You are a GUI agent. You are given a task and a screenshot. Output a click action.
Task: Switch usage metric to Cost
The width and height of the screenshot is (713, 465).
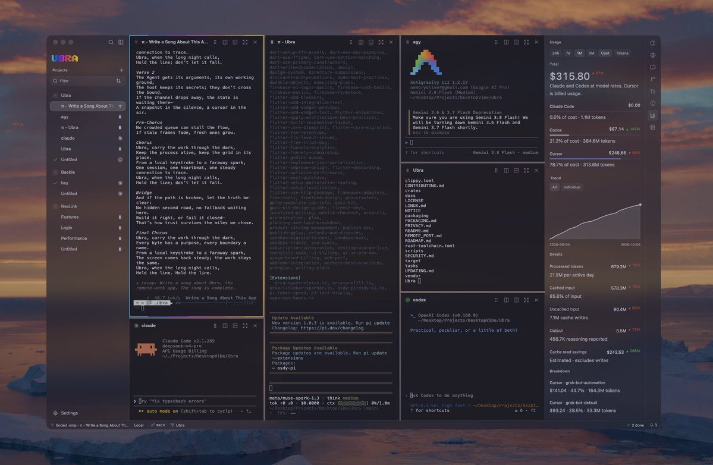point(605,53)
